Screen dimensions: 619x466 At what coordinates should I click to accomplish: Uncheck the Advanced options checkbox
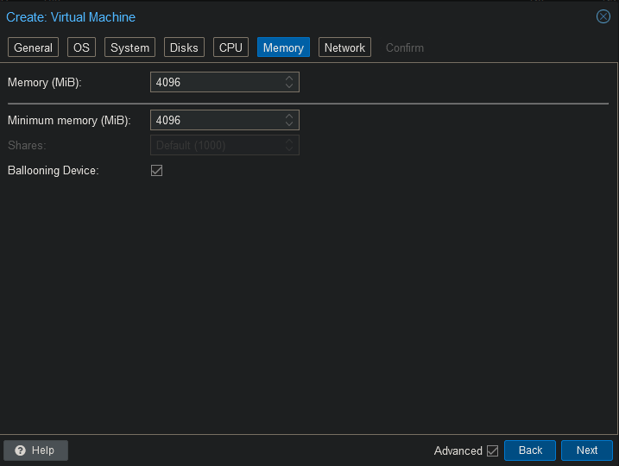493,450
